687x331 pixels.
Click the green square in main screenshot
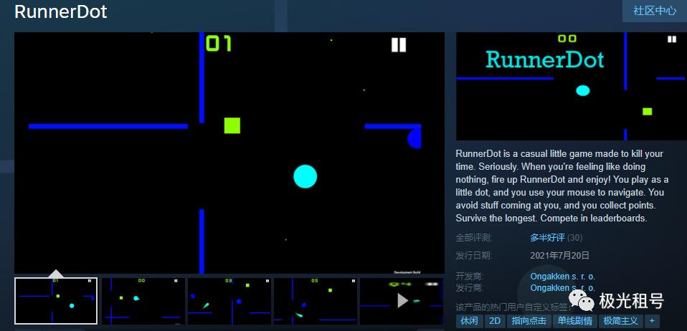(232, 125)
